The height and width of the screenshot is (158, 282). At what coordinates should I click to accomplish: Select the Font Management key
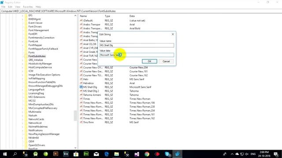tap(38, 30)
